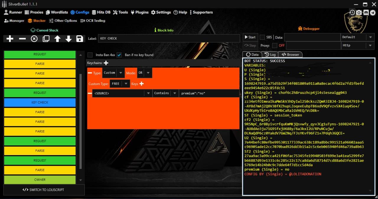
Task: Open the debugger Log tab
Action: (x=270, y=54)
